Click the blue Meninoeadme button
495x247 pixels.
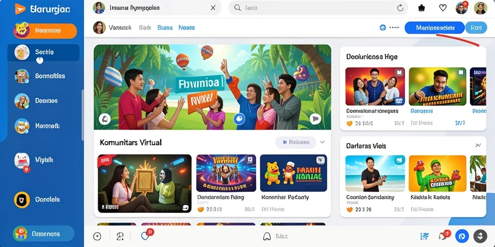point(435,27)
